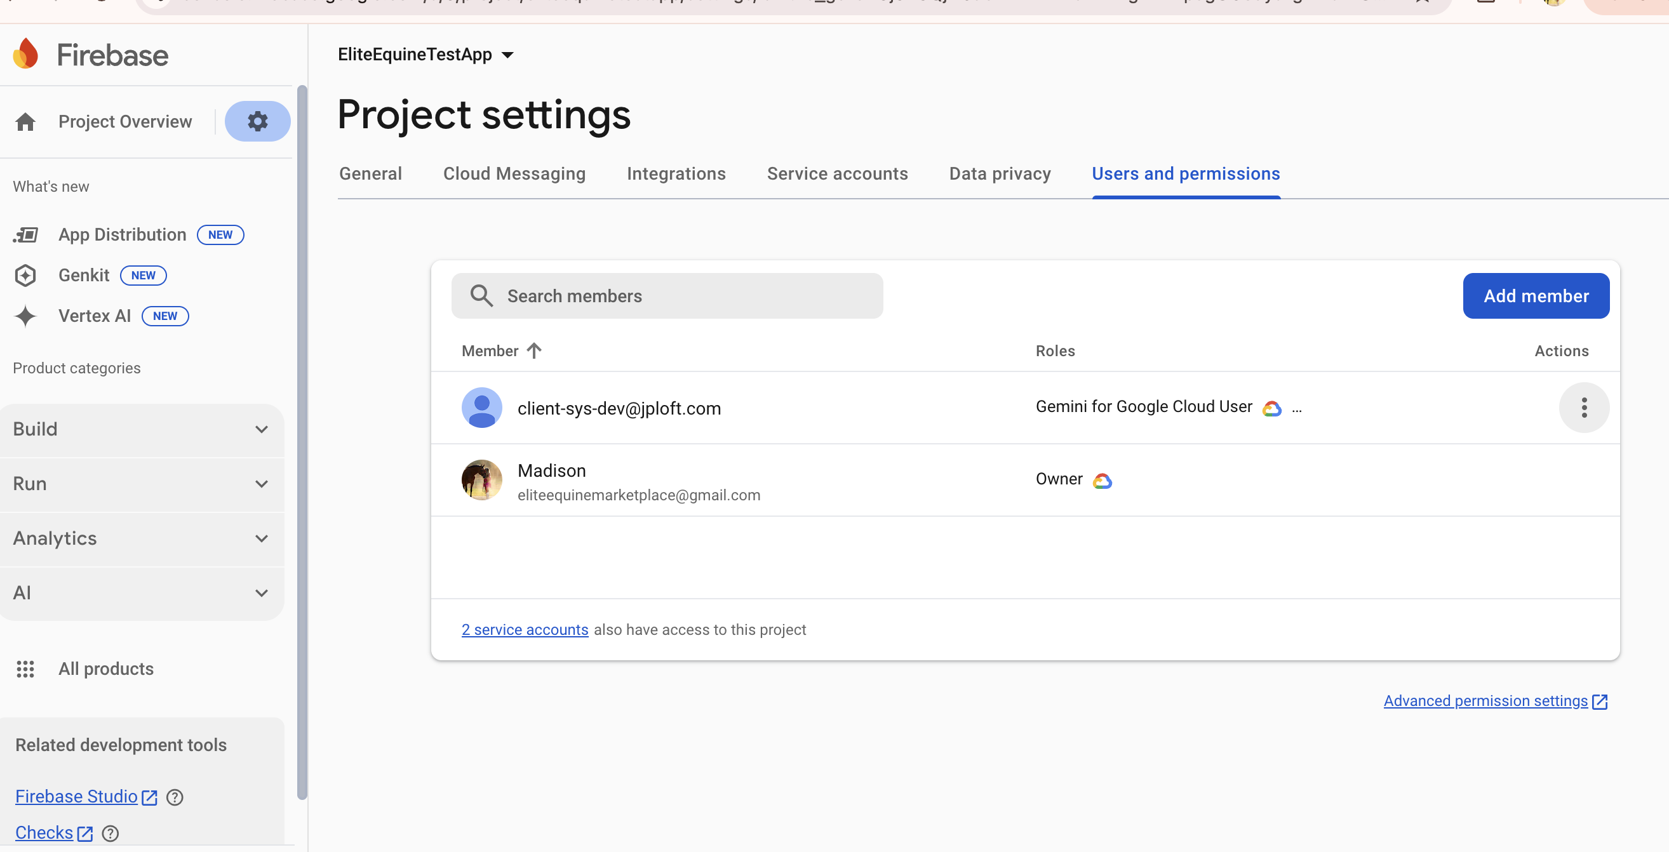Show more roles ellipsis for client-sys-dev
The width and height of the screenshot is (1669, 852).
point(1296,408)
